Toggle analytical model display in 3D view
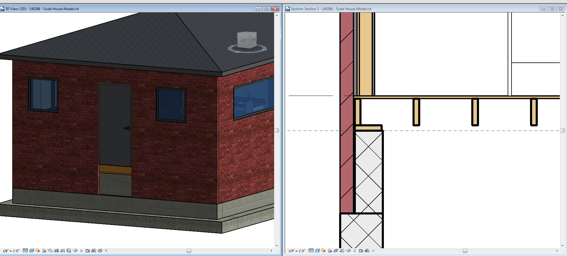 point(94,251)
